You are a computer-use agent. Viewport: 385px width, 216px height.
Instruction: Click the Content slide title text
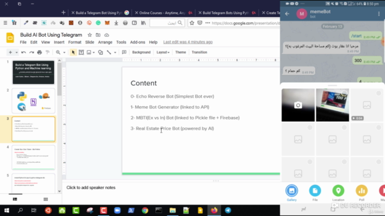144,83
